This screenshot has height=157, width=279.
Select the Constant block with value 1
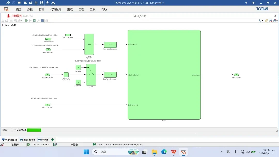[78, 67]
